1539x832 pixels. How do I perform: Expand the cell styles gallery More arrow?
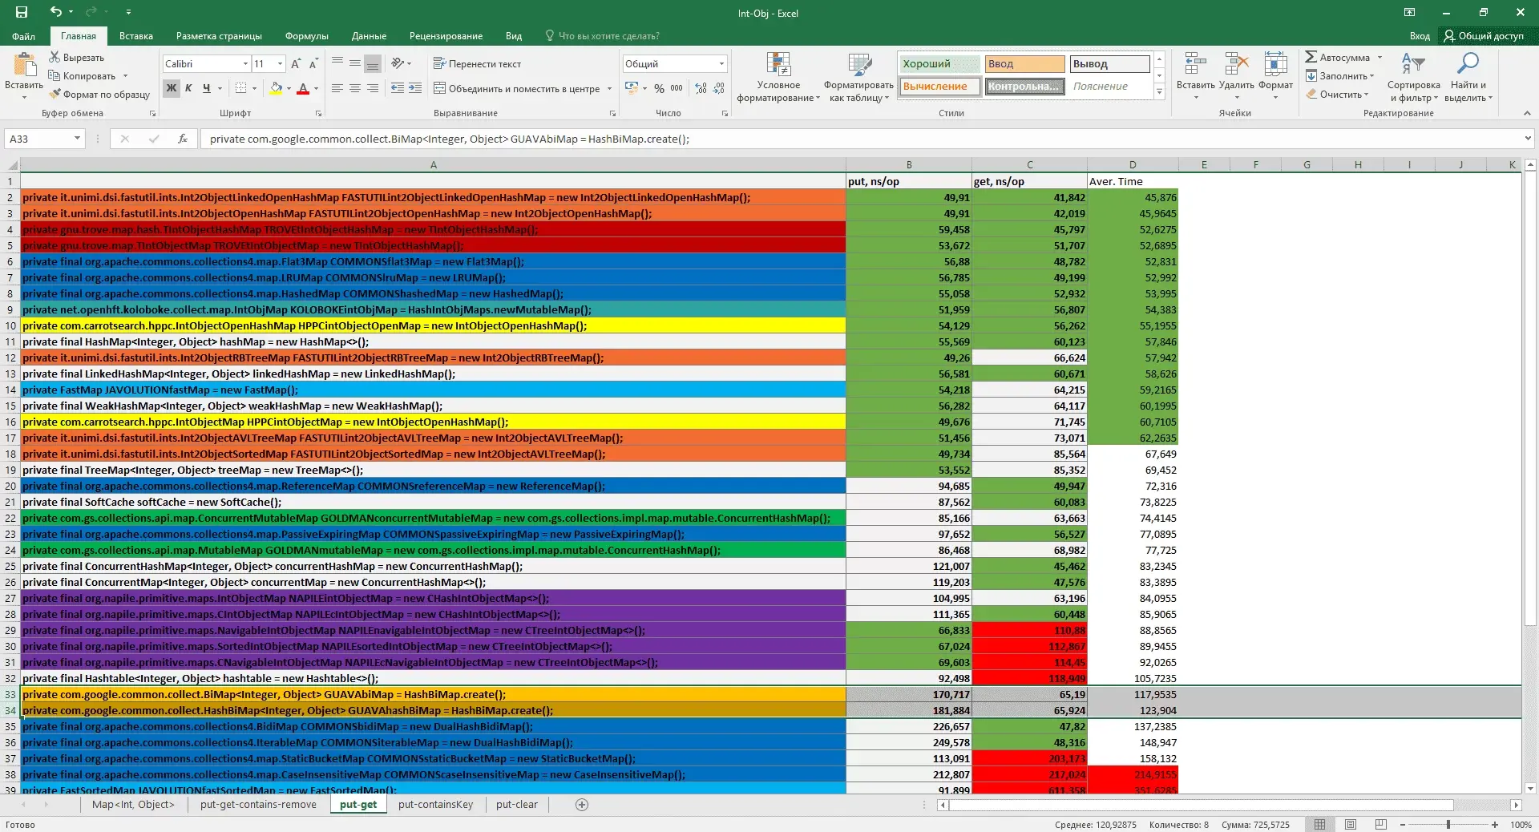click(x=1159, y=92)
